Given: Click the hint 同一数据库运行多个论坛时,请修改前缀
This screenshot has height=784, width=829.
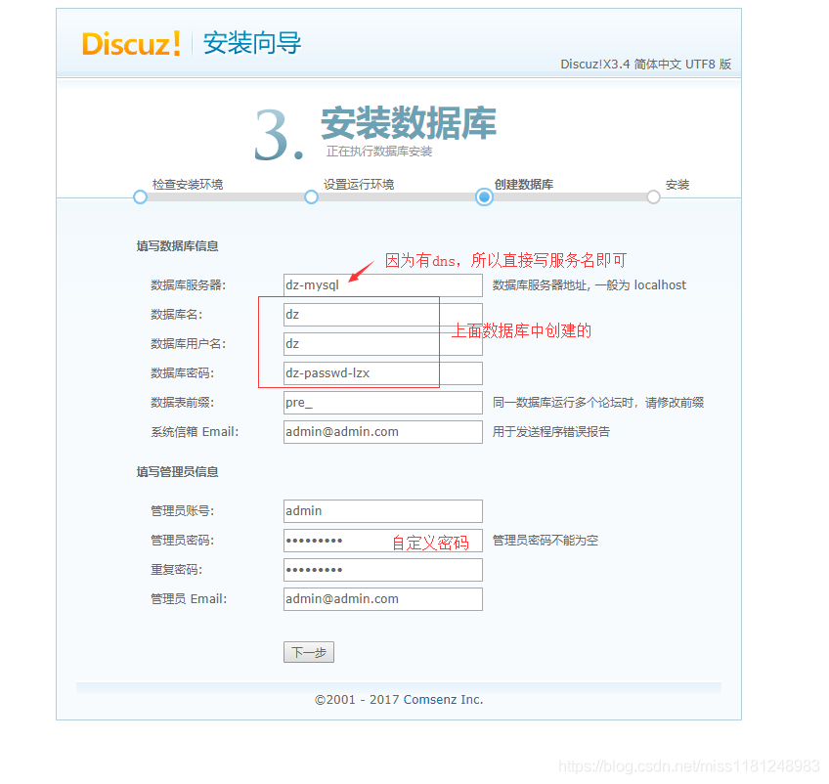Looking at the screenshot, I should point(598,403).
